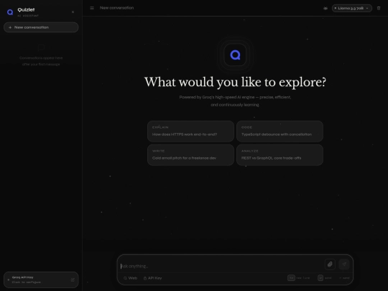Click the edit icon on Groq API Key card
The width and height of the screenshot is (388, 291).
73,280
